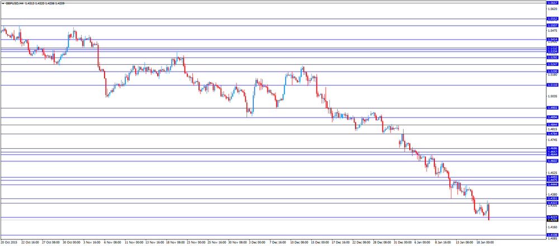Click the 1.5475 price scale value

[x=552, y=30]
